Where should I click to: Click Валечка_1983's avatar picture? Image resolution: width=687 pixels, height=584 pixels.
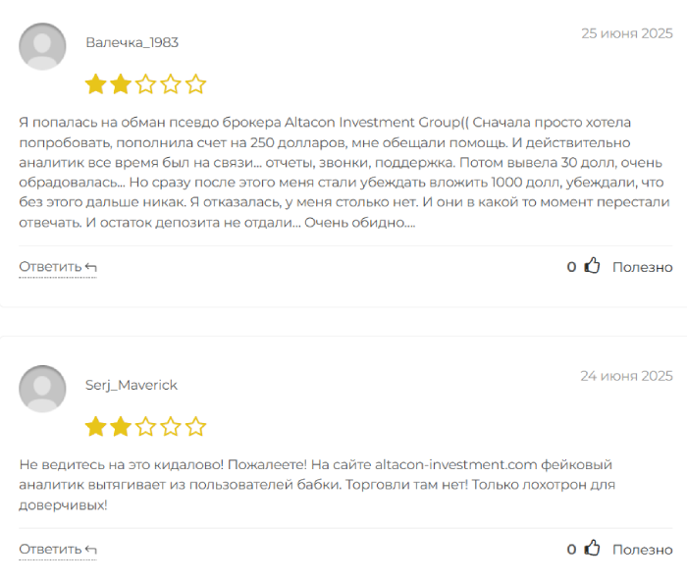pyautogui.click(x=43, y=46)
